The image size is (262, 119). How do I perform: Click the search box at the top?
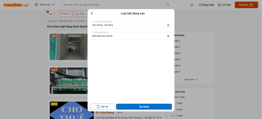117,5
